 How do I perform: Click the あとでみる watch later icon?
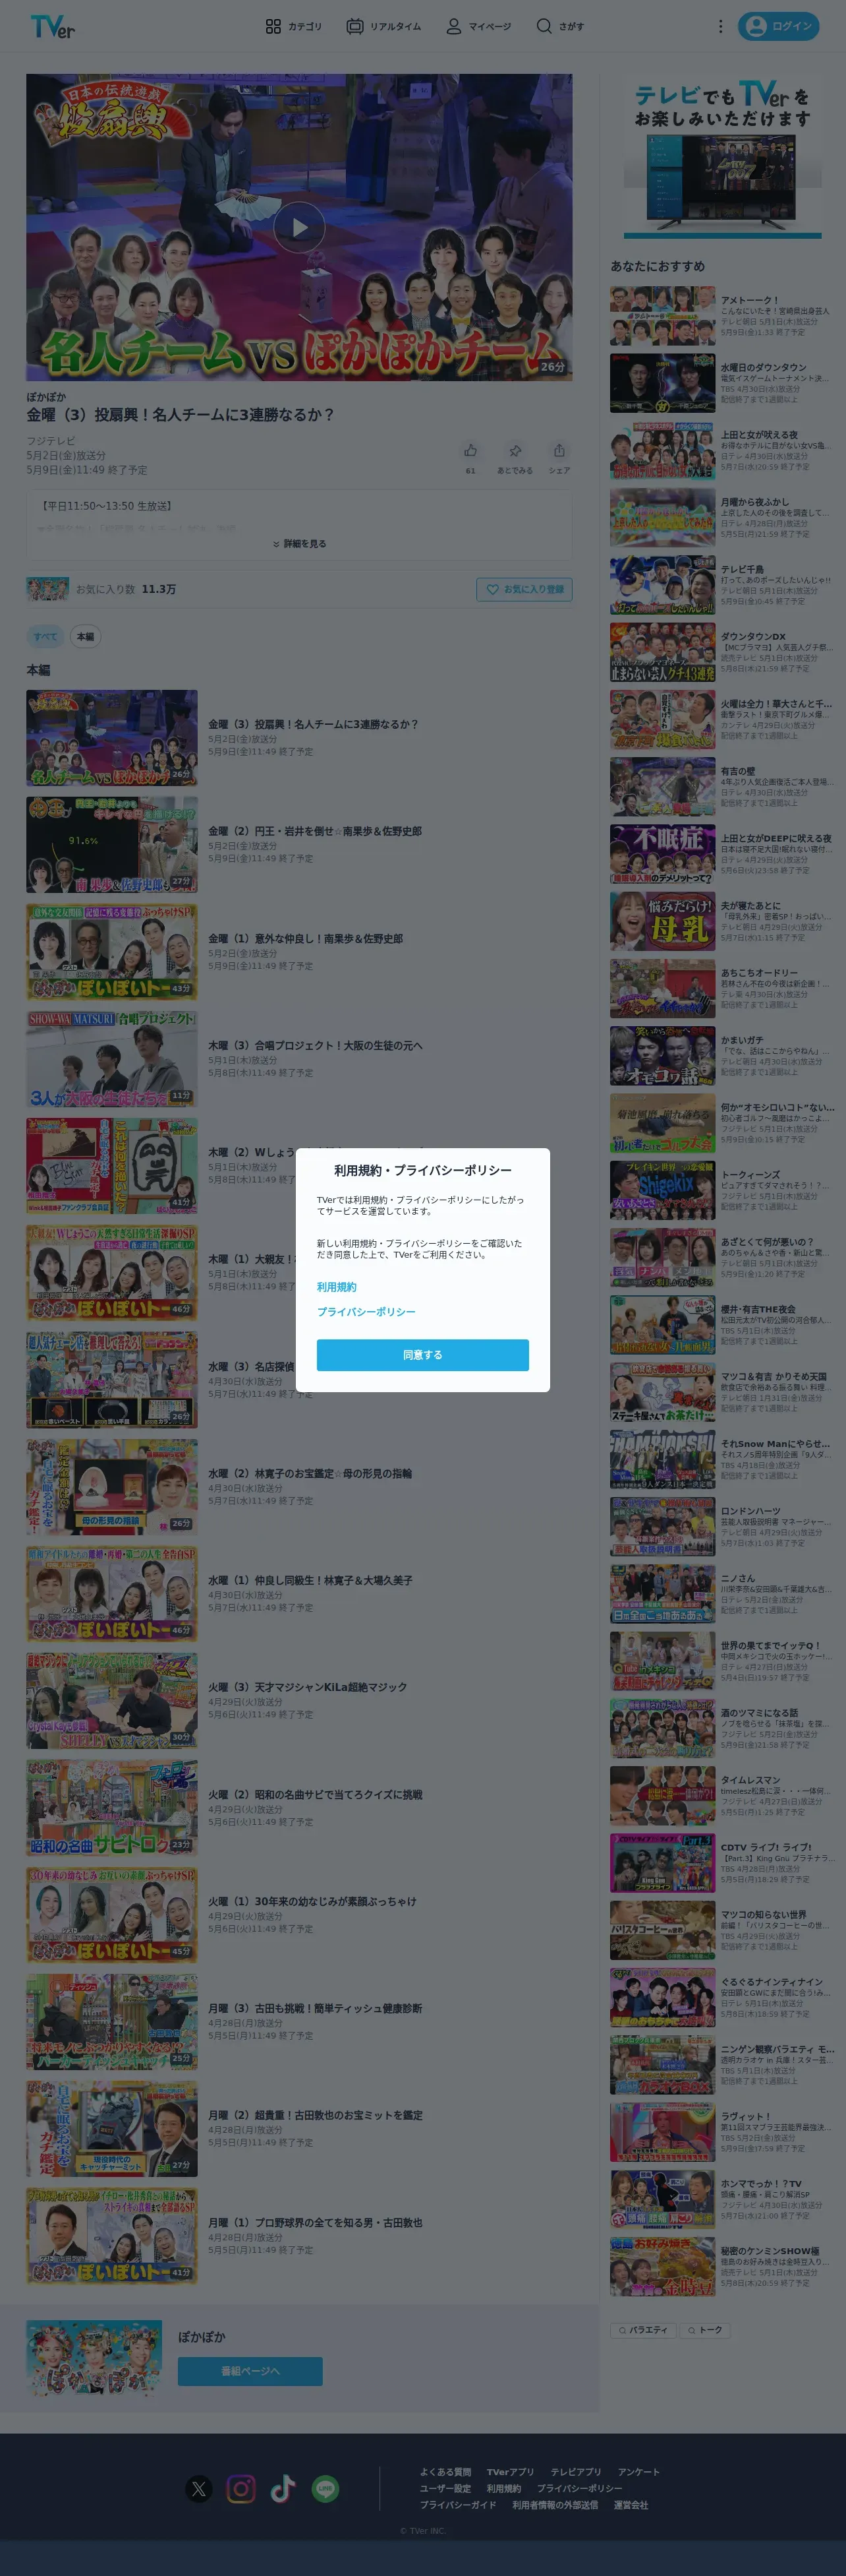pos(515,451)
